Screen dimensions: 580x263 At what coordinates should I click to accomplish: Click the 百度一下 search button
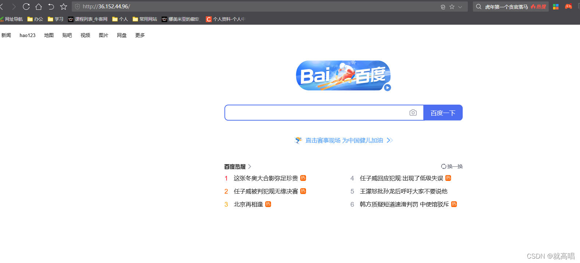click(443, 113)
